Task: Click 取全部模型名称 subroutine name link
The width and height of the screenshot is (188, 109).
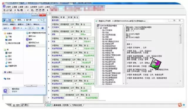Action: coord(58,70)
